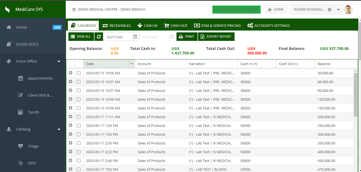Click the Export Report button
The image size is (361, 172).
click(216, 37)
